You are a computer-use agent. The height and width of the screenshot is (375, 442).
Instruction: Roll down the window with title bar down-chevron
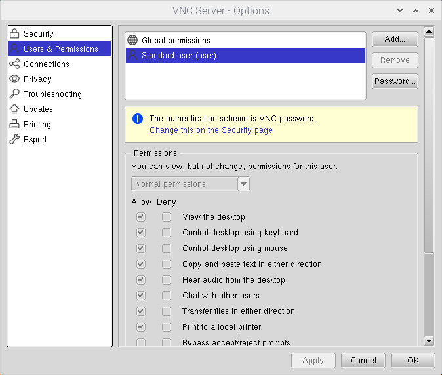pos(400,10)
